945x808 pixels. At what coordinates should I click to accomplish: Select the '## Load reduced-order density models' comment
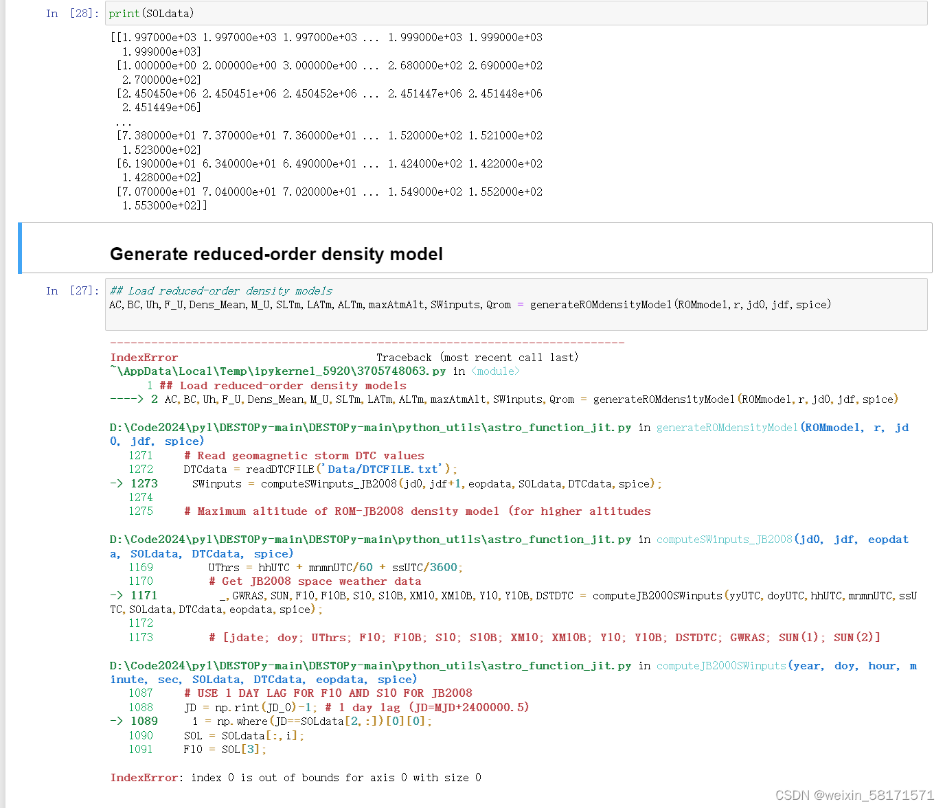tap(222, 290)
